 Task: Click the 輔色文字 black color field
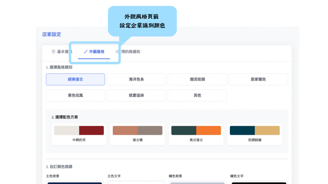pyautogui.click(x=259, y=183)
